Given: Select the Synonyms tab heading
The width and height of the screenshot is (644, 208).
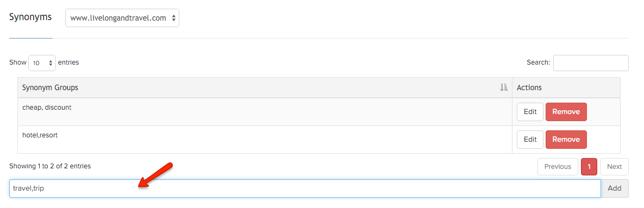Looking at the screenshot, I should (30, 17).
